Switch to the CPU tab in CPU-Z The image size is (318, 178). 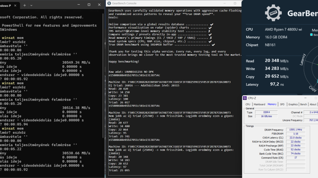click(x=248, y=104)
